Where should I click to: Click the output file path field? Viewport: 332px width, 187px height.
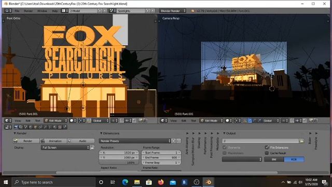point(260,141)
